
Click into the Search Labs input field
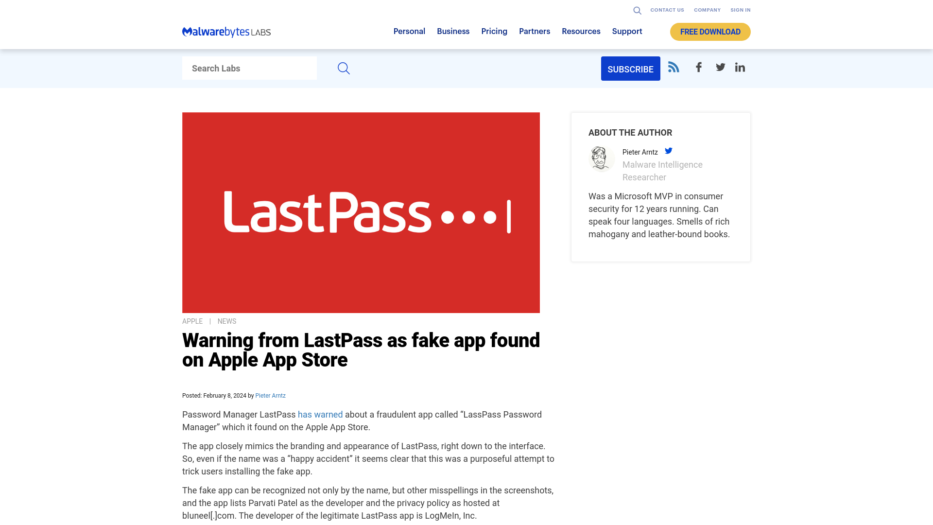(x=249, y=68)
